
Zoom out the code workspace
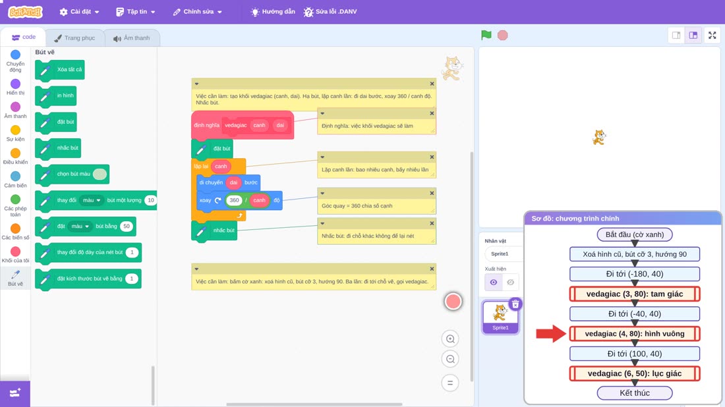point(450,359)
